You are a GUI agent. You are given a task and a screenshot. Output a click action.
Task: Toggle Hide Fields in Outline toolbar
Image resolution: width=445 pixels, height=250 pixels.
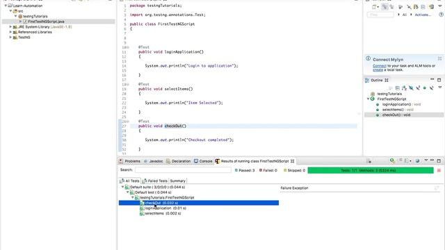pyautogui.click(x=411, y=88)
